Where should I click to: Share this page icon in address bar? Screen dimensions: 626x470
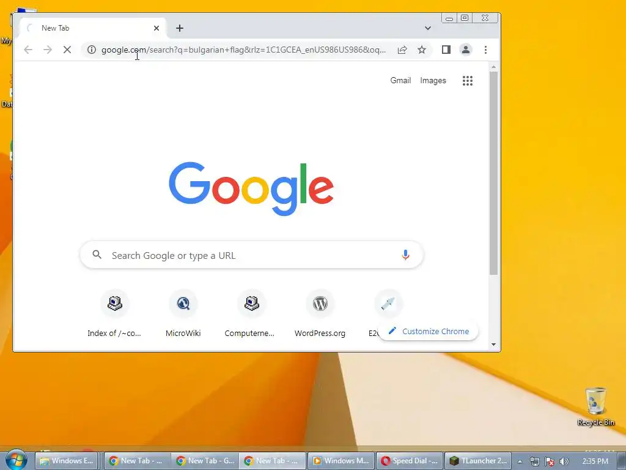tap(402, 50)
